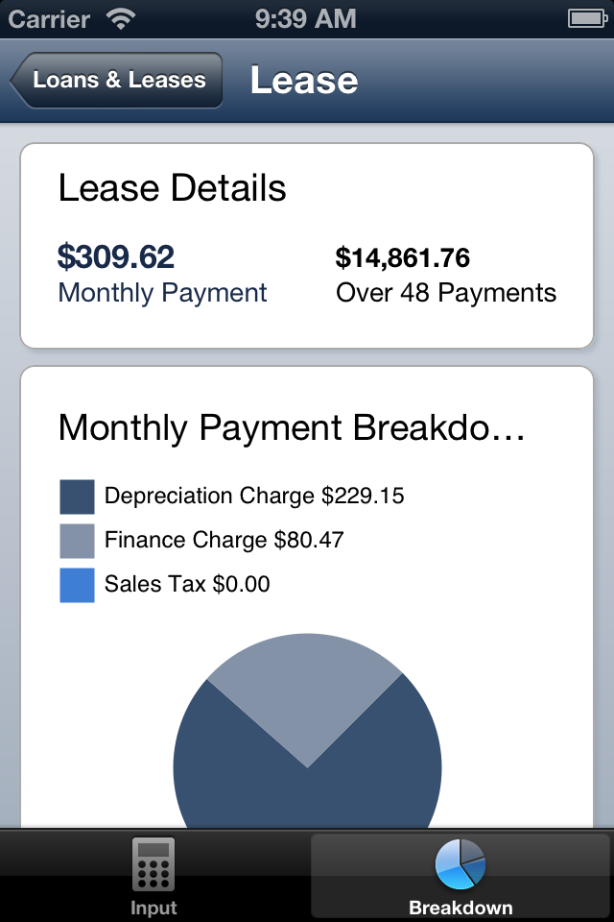
Task: Open the Input tab calculator icon
Action: 153,863
